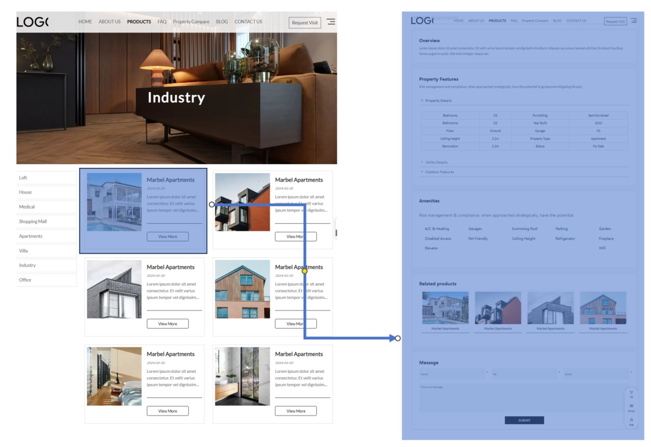Viewport: 651px width, 447px height.
Task: Select the Apartments category in the sidebar
Action: click(47, 236)
